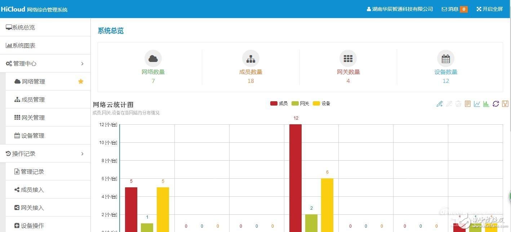This screenshot has height=232, width=511.
Task: Switch the statistics chart to bar view
Action: 486,104
